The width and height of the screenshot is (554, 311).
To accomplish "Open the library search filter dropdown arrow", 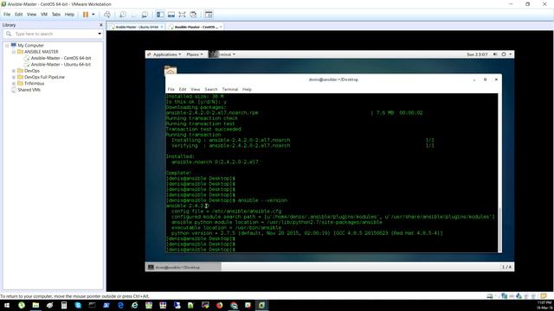I will [100, 34].
